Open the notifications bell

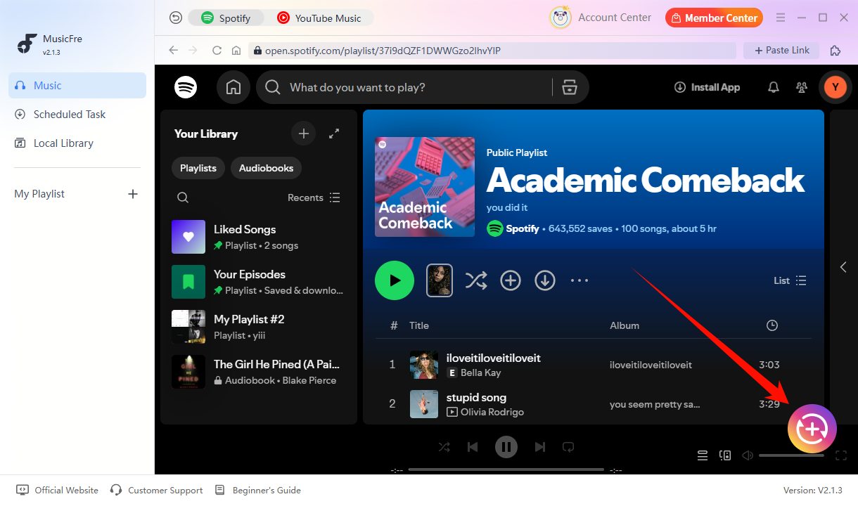(774, 87)
